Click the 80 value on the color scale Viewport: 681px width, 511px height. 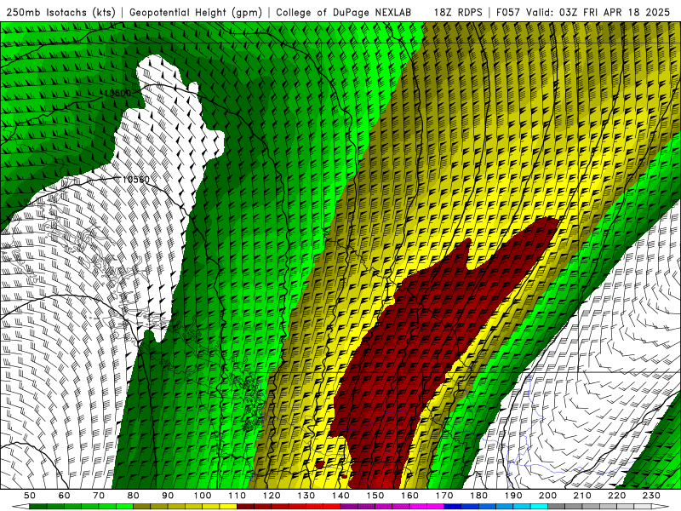click(134, 496)
